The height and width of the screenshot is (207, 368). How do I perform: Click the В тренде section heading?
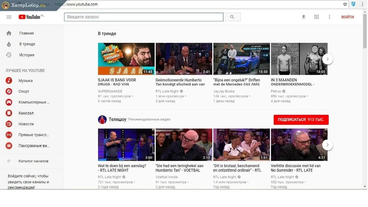pyautogui.click(x=107, y=34)
